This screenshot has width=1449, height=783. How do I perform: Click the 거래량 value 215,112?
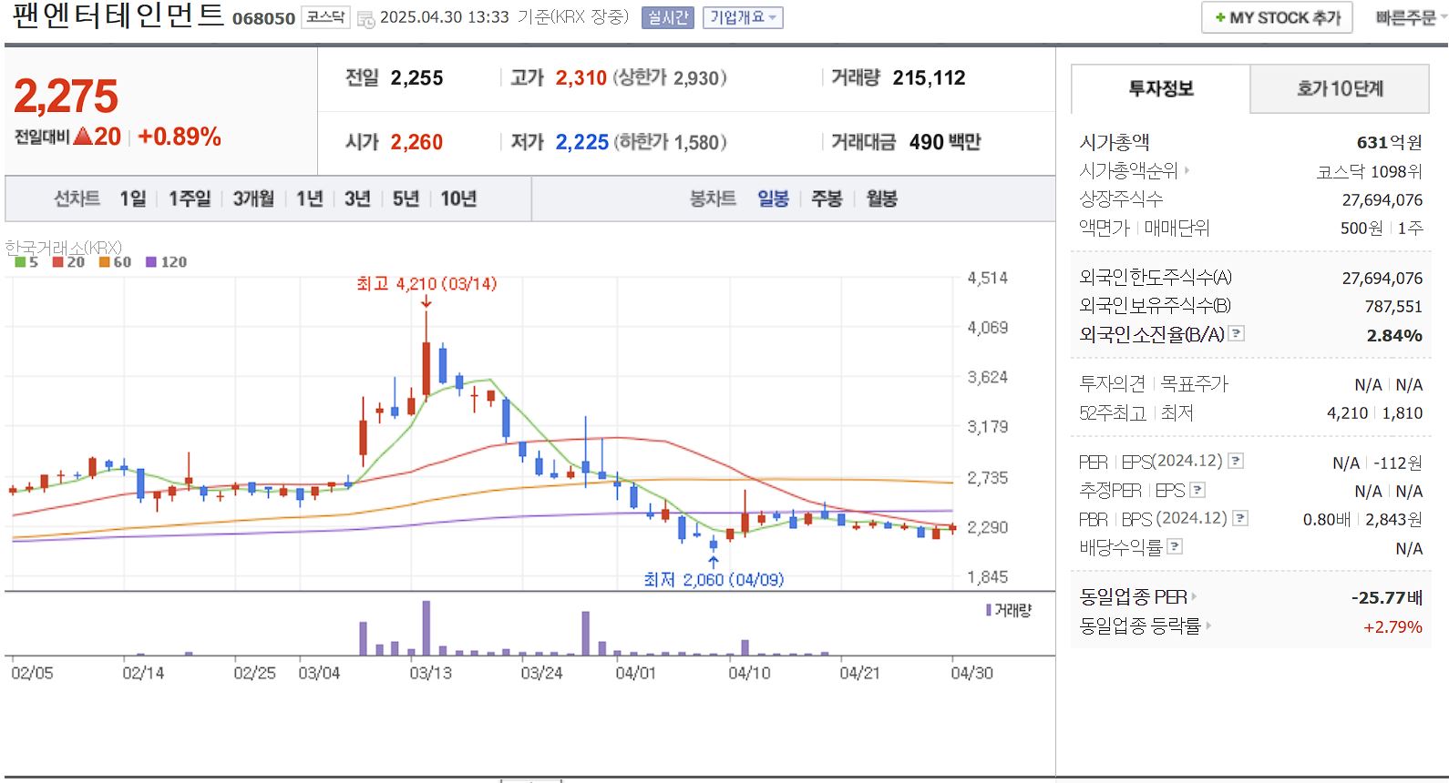pos(929,78)
